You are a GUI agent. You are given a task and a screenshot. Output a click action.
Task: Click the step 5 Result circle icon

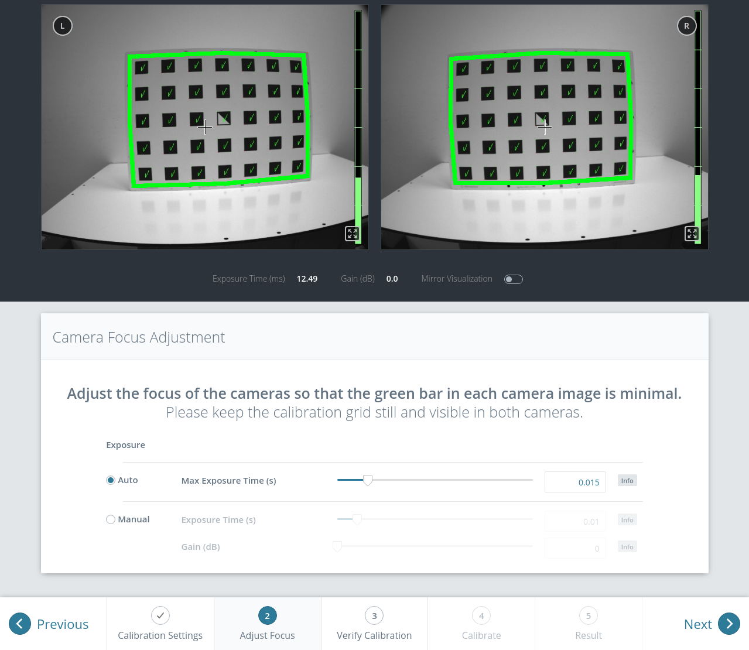point(588,615)
